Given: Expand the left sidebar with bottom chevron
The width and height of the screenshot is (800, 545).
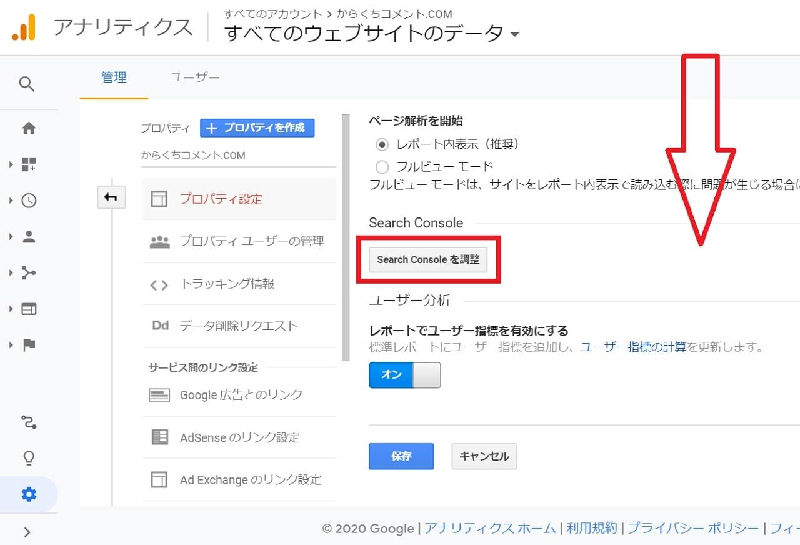Looking at the screenshot, I should coord(27,532).
